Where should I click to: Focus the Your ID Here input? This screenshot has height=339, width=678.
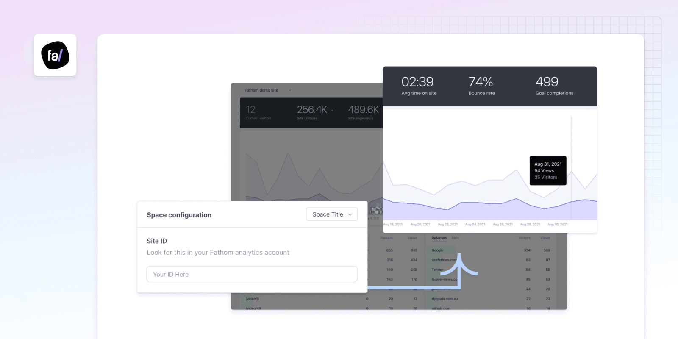click(x=252, y=274)
